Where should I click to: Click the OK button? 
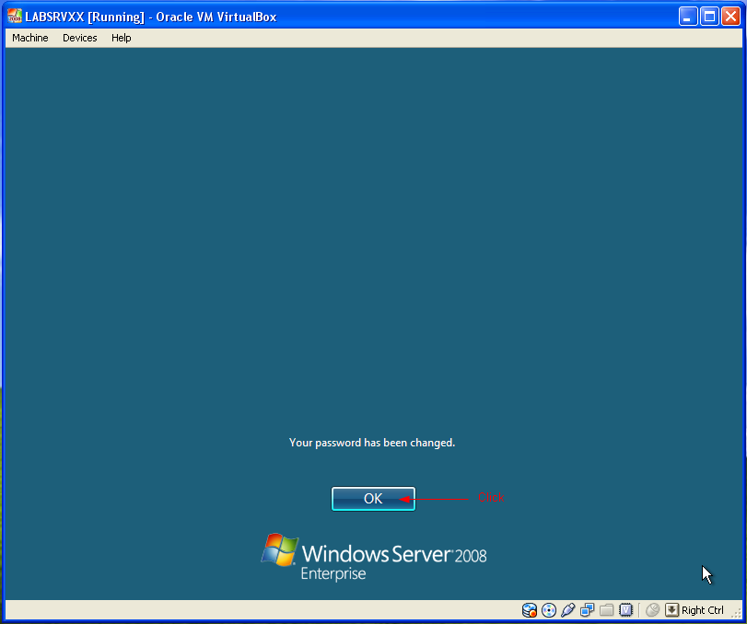[373, 498]
